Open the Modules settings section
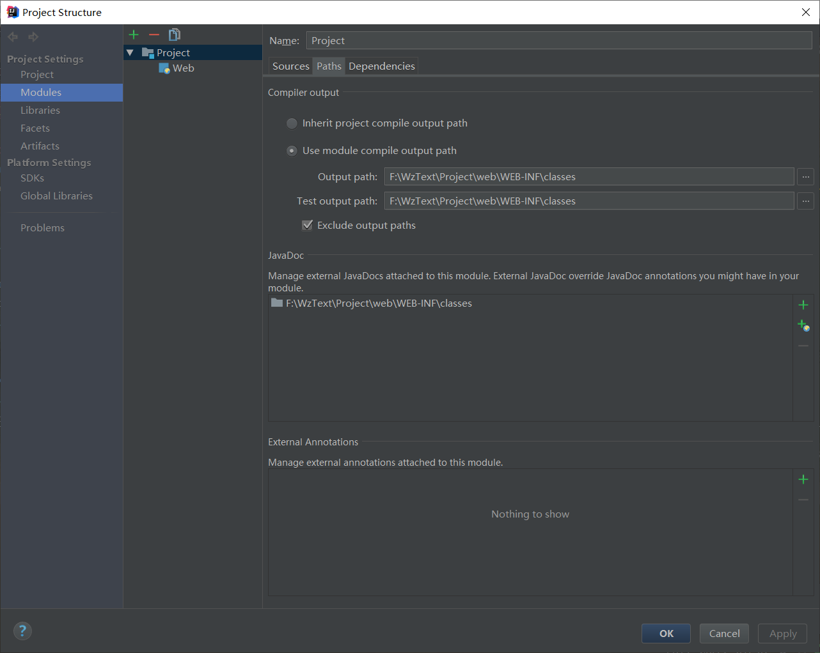 pyautogui.click(x=62, y=93)
